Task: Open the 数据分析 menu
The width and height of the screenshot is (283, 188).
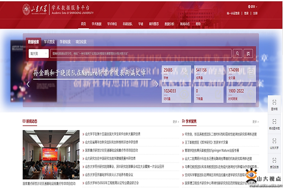Action: (x=169, y=24)
